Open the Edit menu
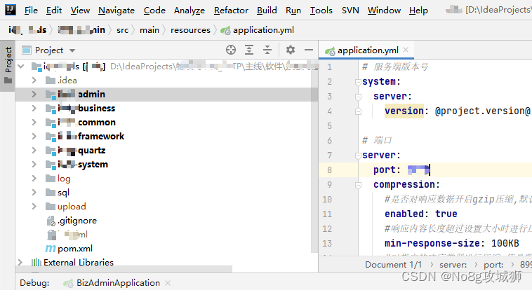Viewport: 532px width, 290px height. pyautogui.click(x=54, y=11)
